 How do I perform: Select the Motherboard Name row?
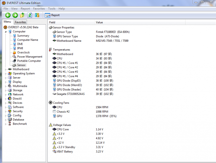[90, 41]
